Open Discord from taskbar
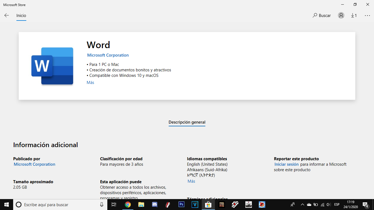Image resolution: width=374 pixels, height=210 pixels. coord(154,205)
